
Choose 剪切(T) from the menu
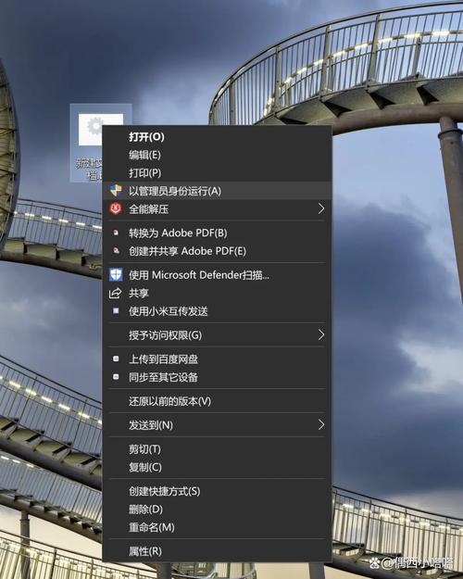tap(217, 448)
